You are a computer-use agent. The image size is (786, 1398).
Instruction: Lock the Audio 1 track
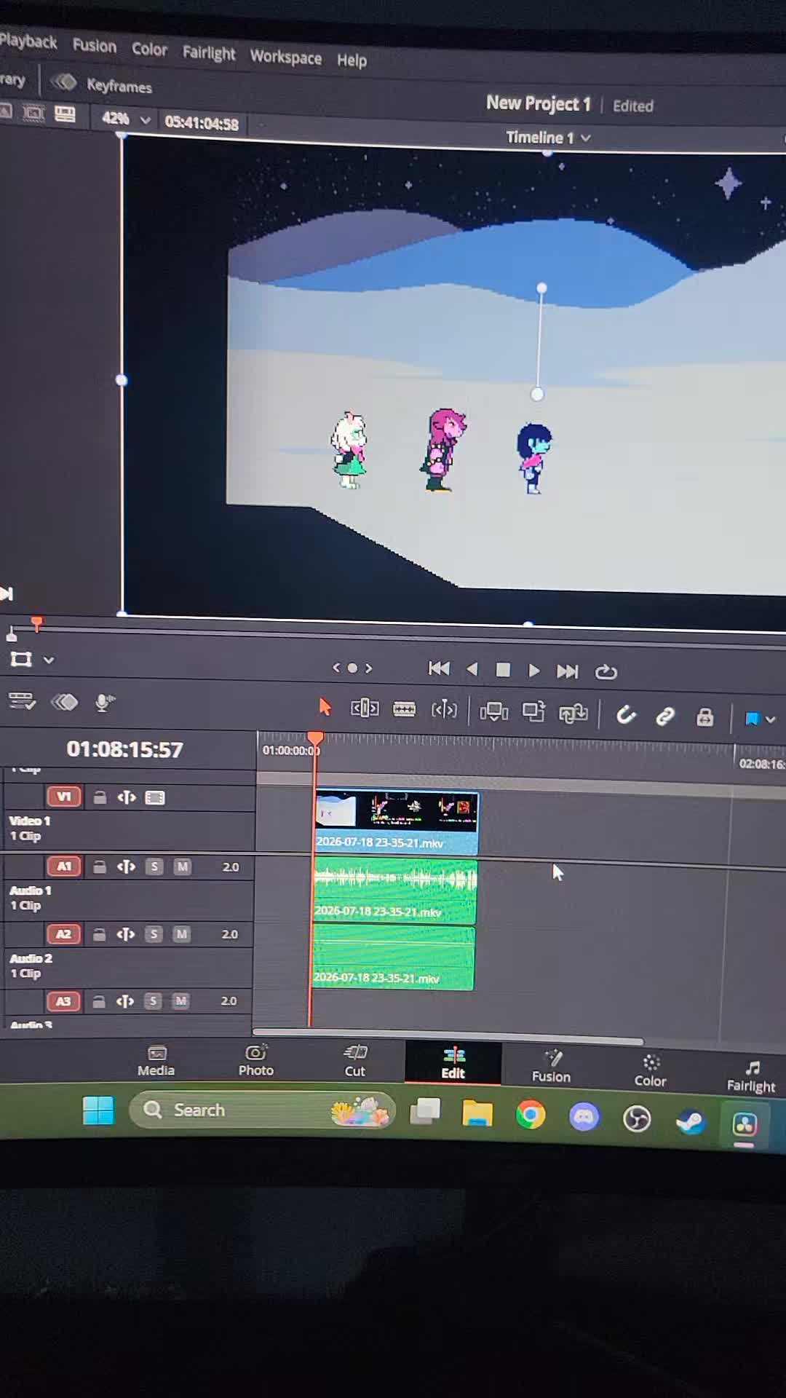pyautogui.click(x=100, y=866)
